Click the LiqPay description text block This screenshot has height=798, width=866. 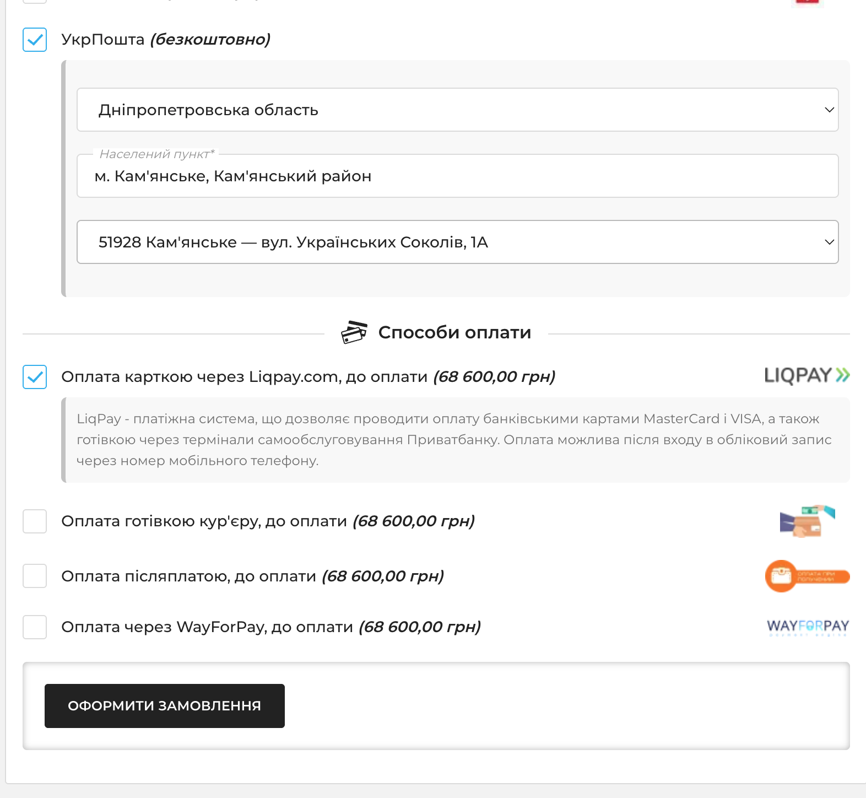pyautogui.click(x=456, y=440)
